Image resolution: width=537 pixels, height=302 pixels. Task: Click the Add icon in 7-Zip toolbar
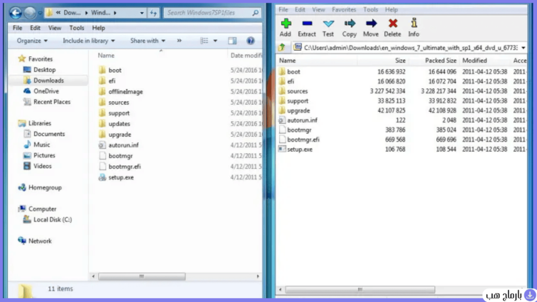286,24
